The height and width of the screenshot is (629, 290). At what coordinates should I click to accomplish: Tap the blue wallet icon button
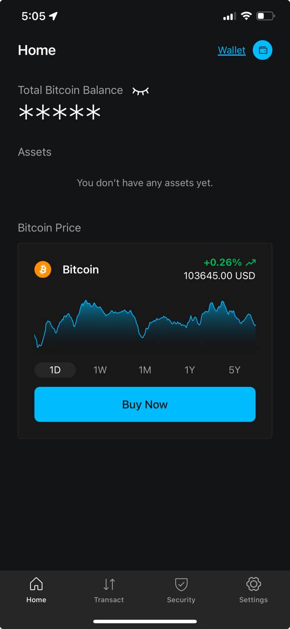click(x=263, y=50)
